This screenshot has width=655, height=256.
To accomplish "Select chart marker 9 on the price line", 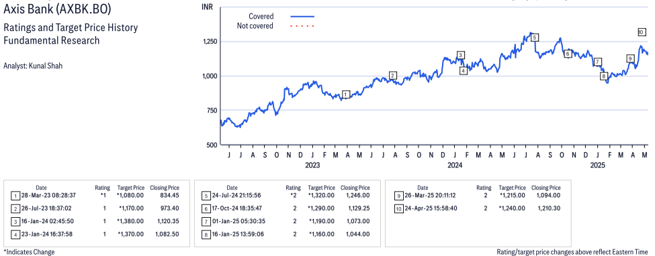I will tap(630, 59).
